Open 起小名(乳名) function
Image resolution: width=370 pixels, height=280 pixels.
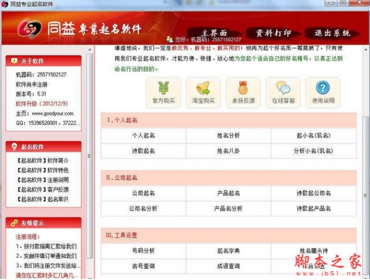pos(314,135)
